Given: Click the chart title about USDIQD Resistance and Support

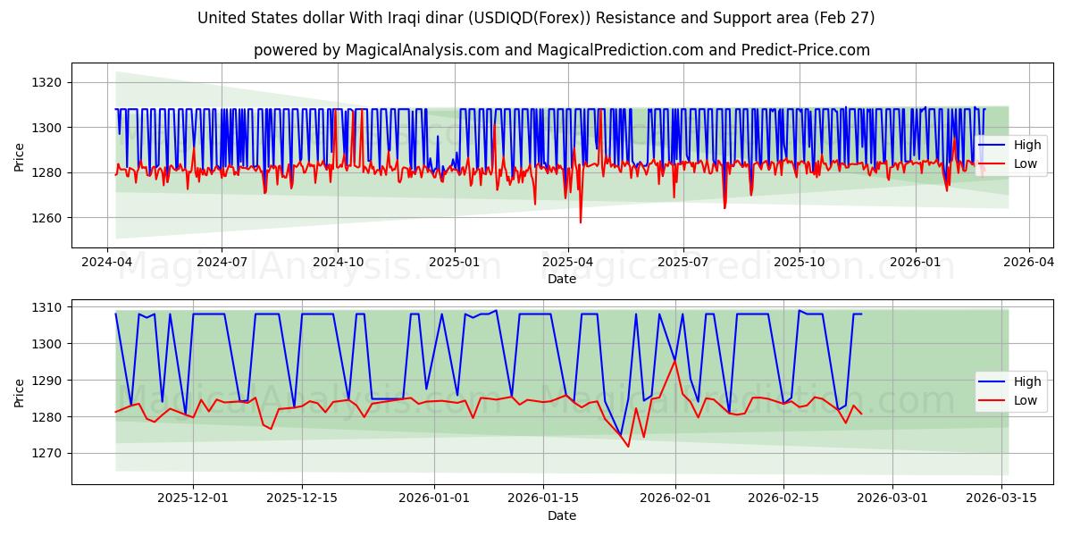Looking at the screenshot, I should point(536,18).
